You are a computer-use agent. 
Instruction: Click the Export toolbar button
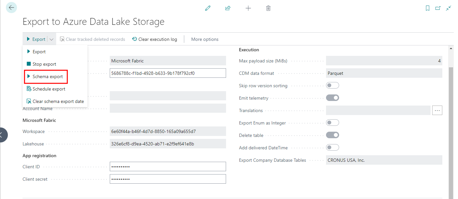36,39
